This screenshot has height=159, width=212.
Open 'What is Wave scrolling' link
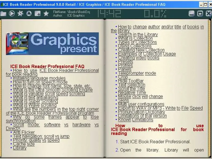coord(35,105)
